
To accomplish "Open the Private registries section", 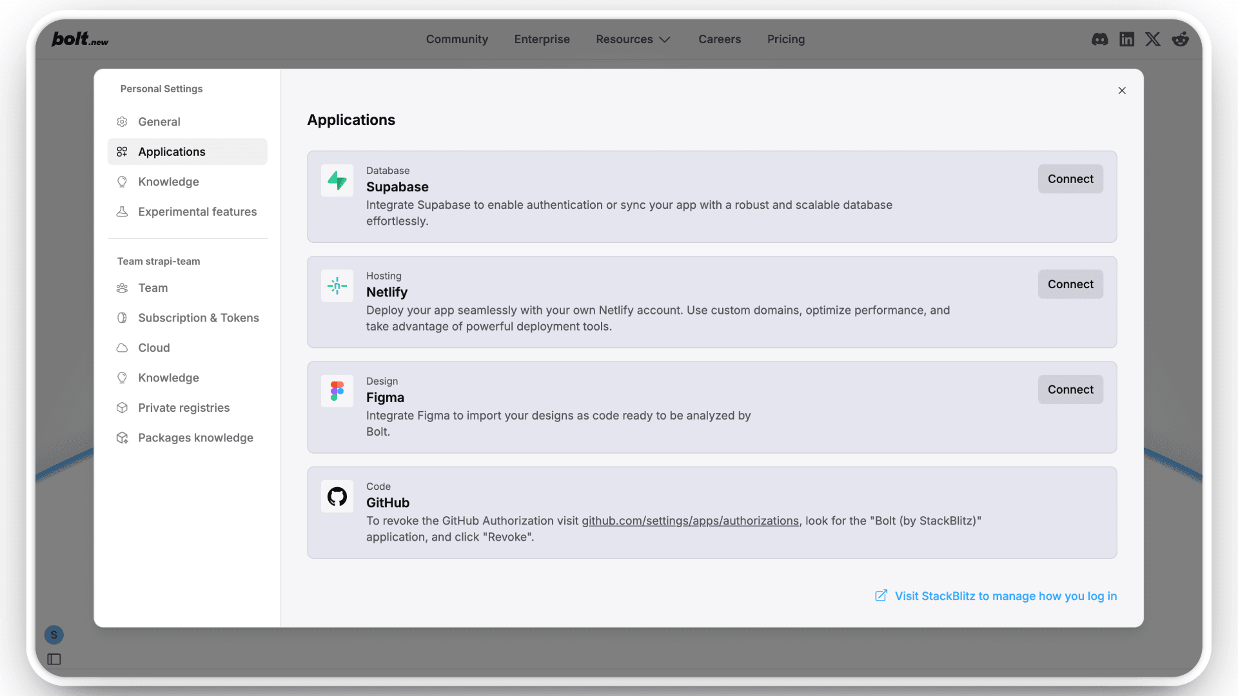I will point(187,408).
